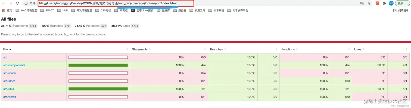Image resolution: width=411 pixels, height=108 pixels.
Task: Click the All files heading
Action: [8, 19]
